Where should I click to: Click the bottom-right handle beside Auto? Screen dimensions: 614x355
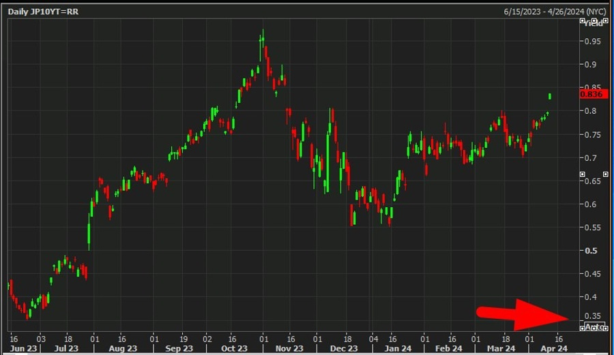coord(606,328)
